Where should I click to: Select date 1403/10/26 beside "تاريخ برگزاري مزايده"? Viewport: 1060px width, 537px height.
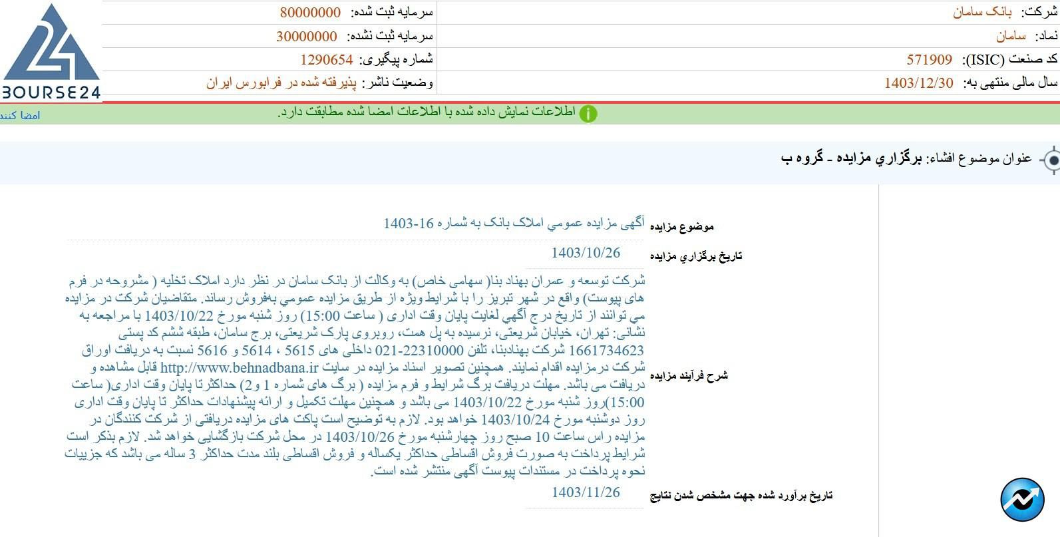click(586, 253)
